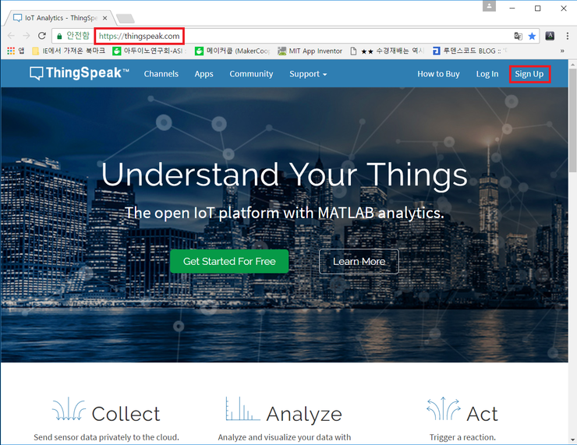The width and height of the screenshot is (577, 445).
Task: Expand the bookmarks overflow chevron
Action: point(562,51)
